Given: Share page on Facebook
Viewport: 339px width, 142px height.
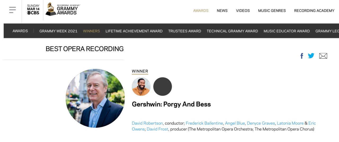Looking at the screenshot, I should pos(302,56).
